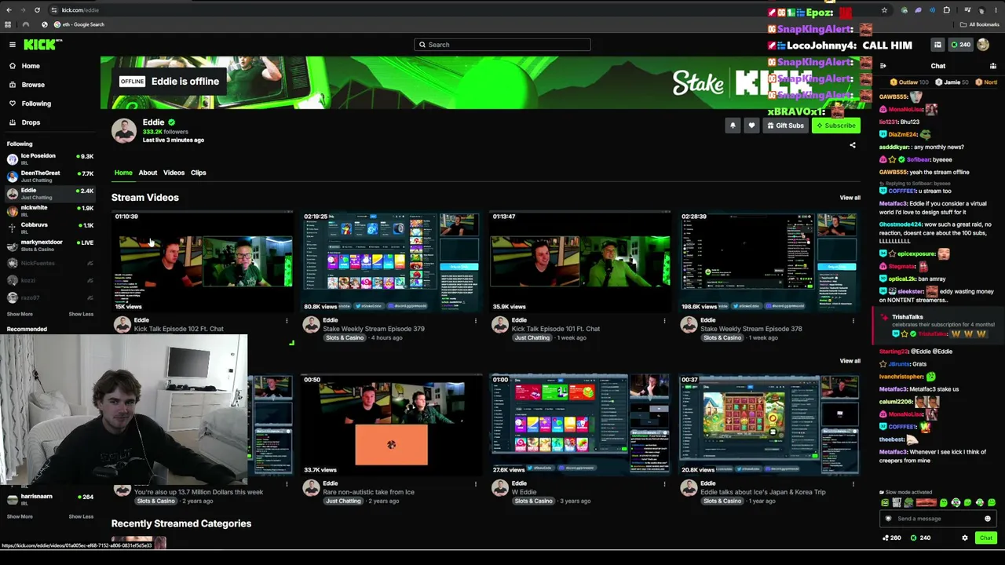Click the Send a message chat field
The width and height of the screenshot is (1005, 565).
click(938, 519)
